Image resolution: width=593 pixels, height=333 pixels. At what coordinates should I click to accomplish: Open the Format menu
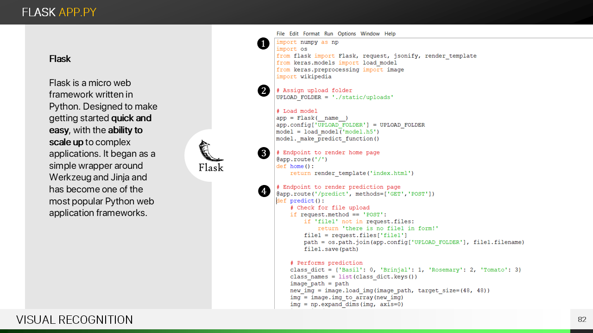click(x=311, y=34)
